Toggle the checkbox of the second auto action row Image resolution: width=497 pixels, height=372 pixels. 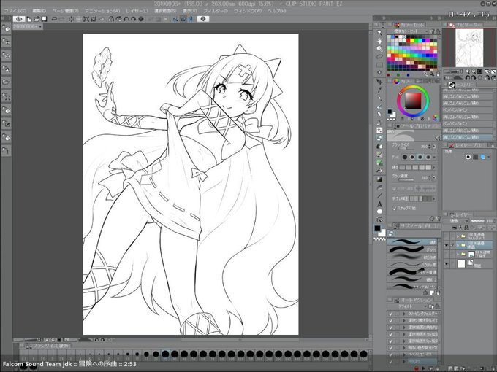click(391, 321)
